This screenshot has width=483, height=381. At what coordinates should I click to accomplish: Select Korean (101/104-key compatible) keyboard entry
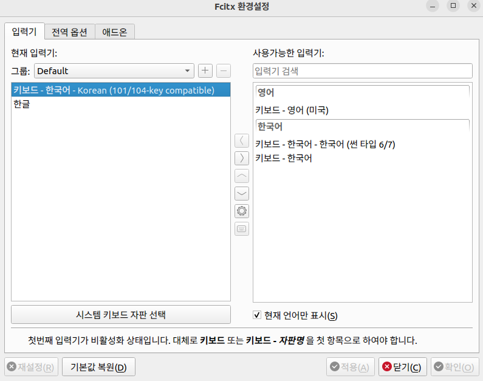click(x=121, y=90)
